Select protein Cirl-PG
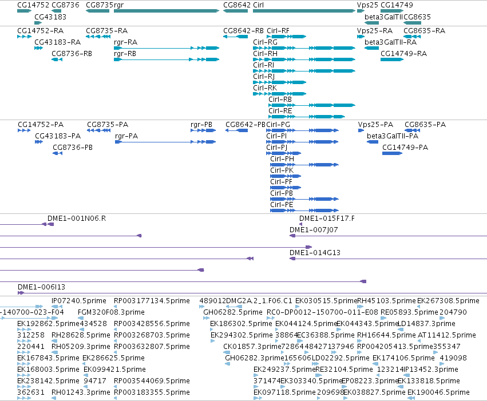 [278, 125]
